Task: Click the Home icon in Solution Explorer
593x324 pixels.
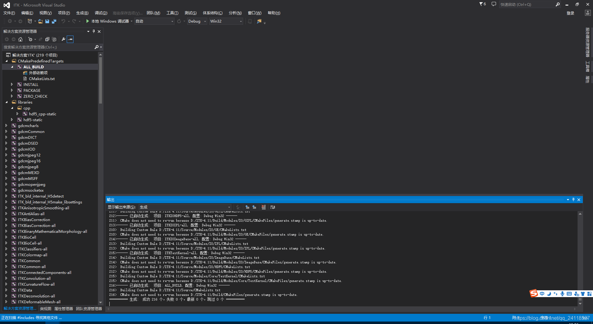Action: [20, 39]
